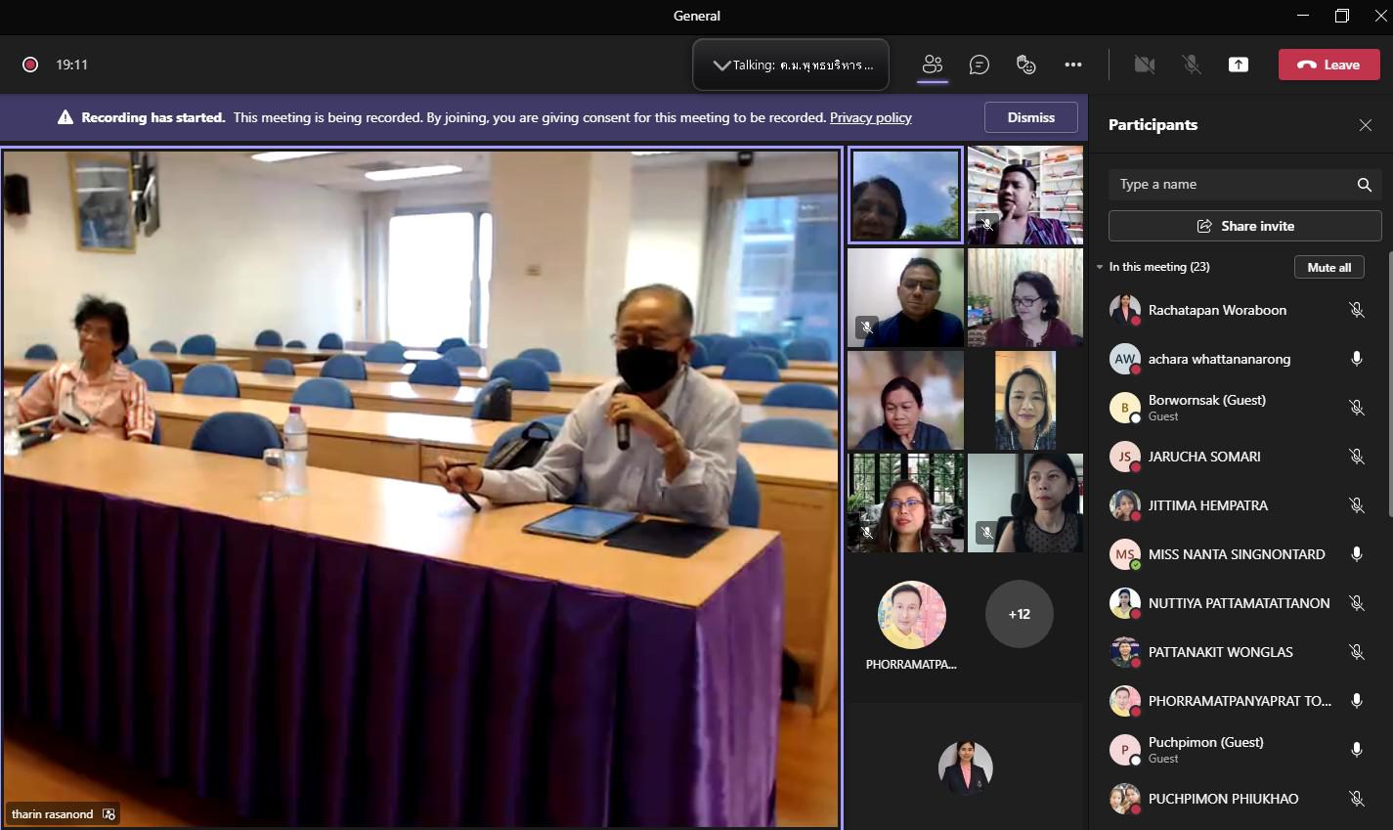The image size is (1393, 830).
Task: Toggle your microphone in the meeting toolbar
Action: click(x=1192, y=65)
